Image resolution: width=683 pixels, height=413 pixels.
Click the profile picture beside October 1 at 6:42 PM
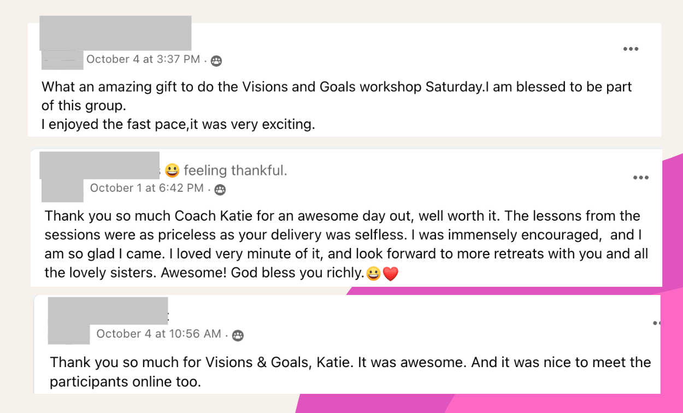(x=63, y=190)
